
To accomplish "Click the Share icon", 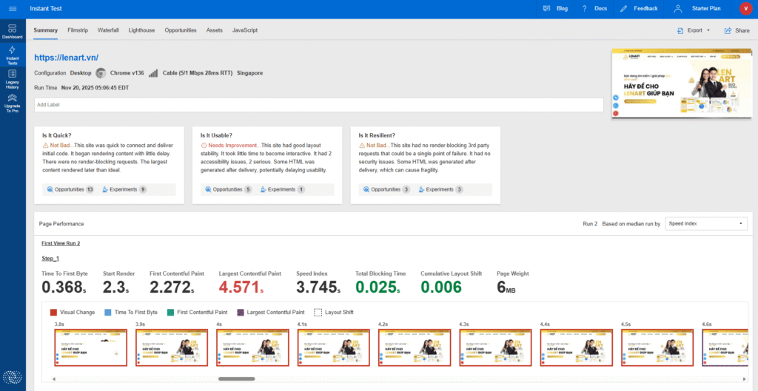I will (x=728, y=30).
